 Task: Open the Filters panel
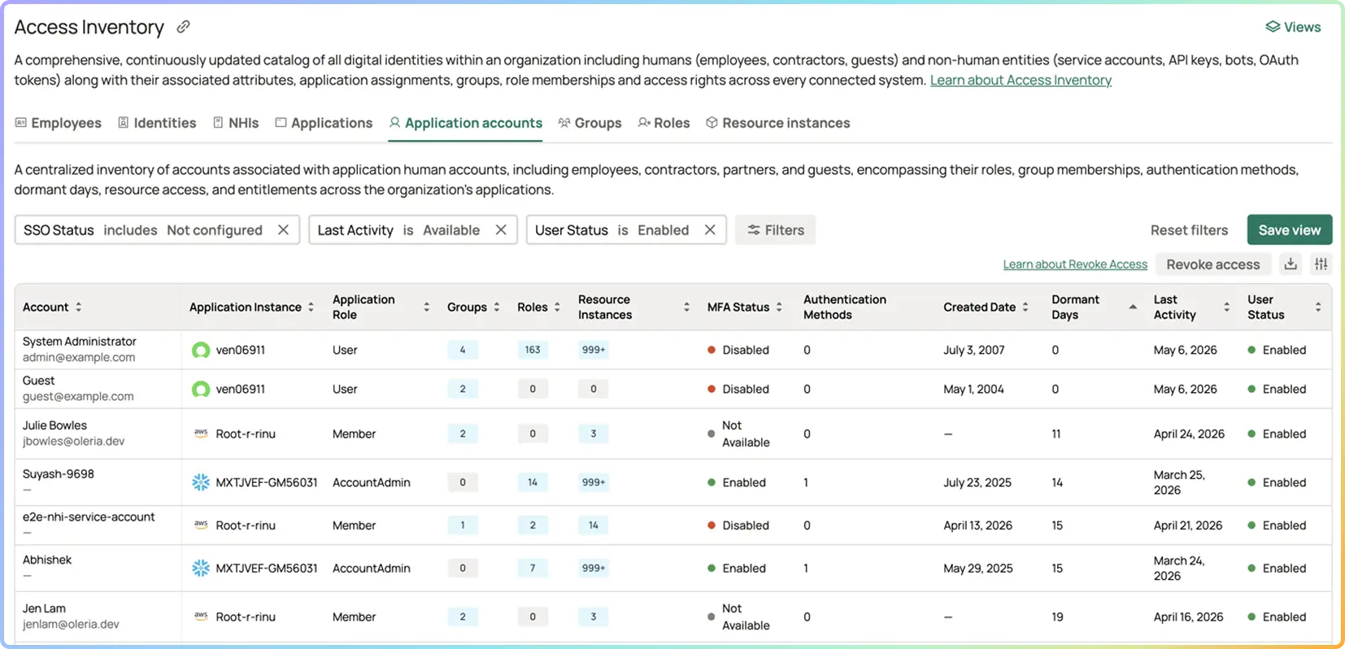point(776,230)
